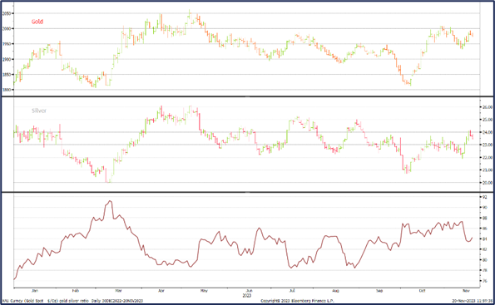Viewport: 495px width, 305px height.
Task: Select the 2000 value on gold axis
Action: click(7, 28)
